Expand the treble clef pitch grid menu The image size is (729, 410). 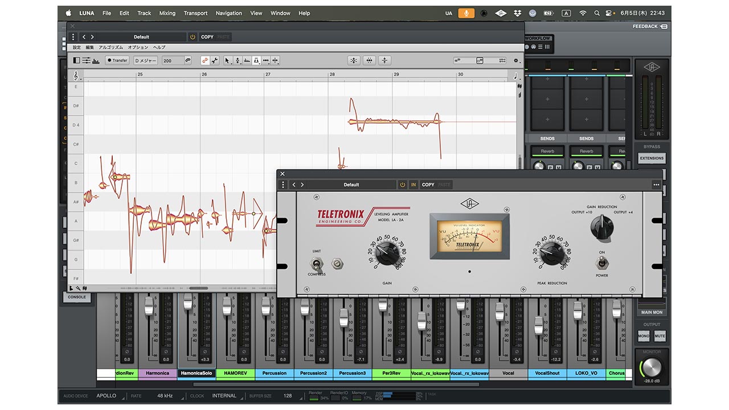(x=76, y=75)
